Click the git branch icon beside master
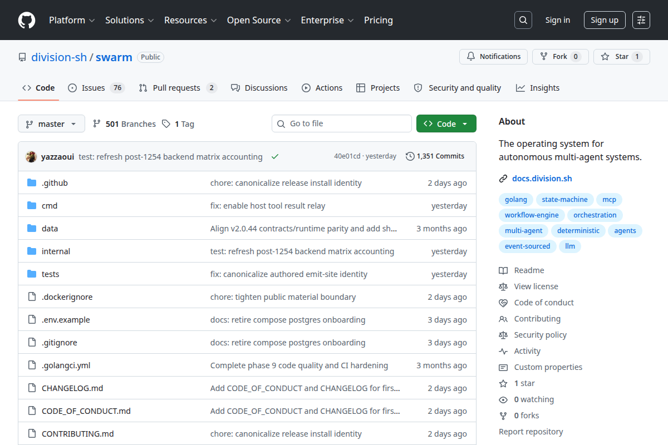 point(30,124)
